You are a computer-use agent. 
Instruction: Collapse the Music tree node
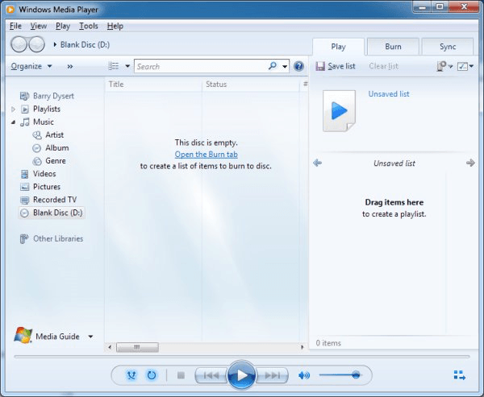[x=13, y=122]
